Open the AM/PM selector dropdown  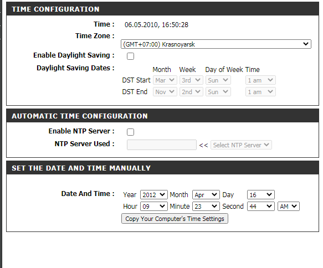pos(289,206)
